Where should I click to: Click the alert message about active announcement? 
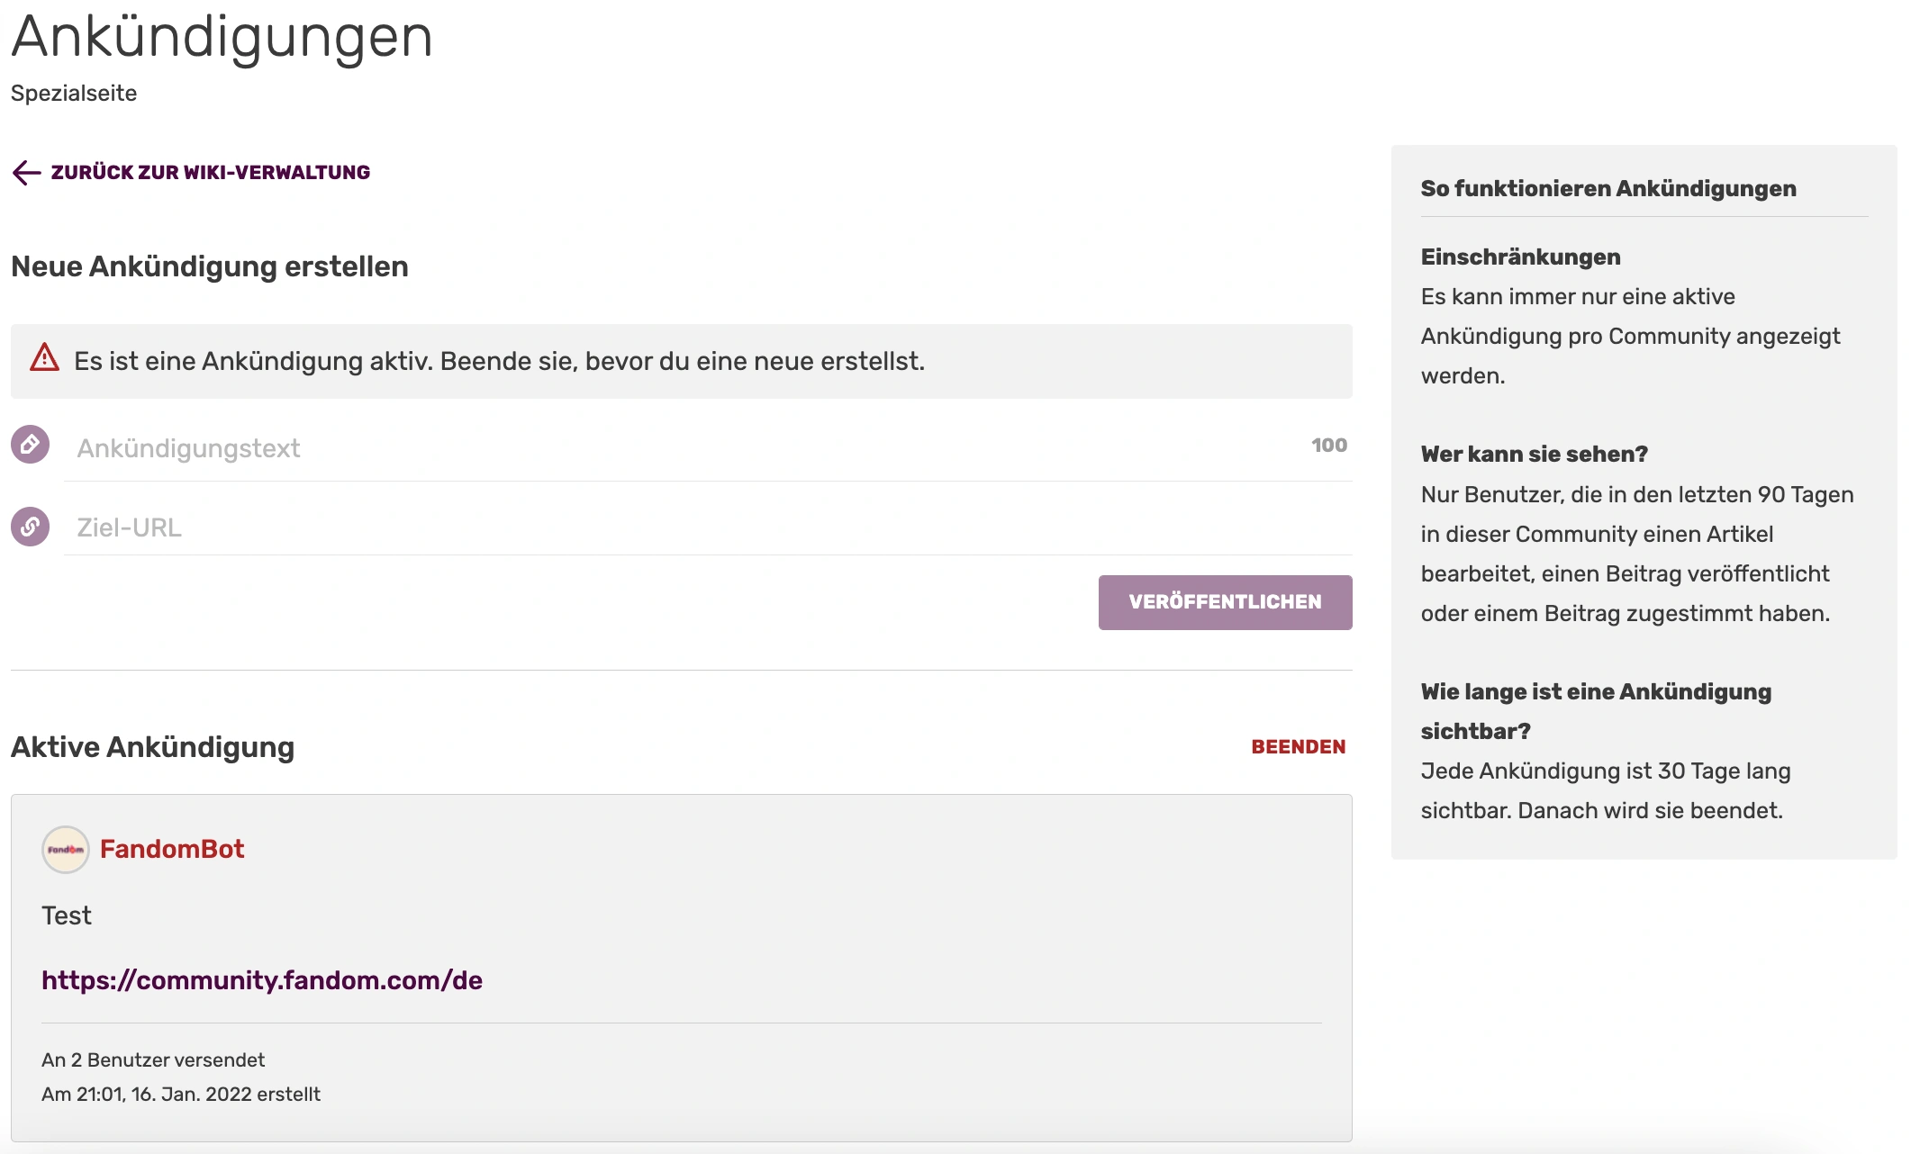pyautogui.click(x=682, y=361)
